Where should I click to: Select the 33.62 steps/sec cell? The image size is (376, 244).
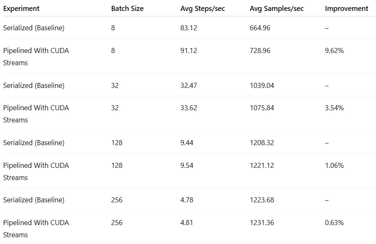(189, 108)
